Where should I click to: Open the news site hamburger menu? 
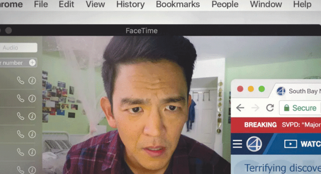tap(237, 144)
